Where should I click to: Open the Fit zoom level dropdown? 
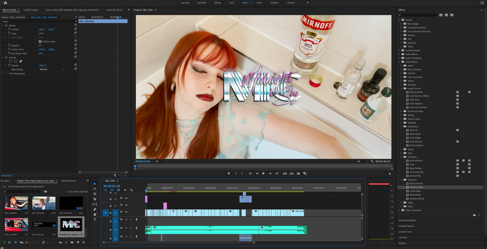[161, 161]
